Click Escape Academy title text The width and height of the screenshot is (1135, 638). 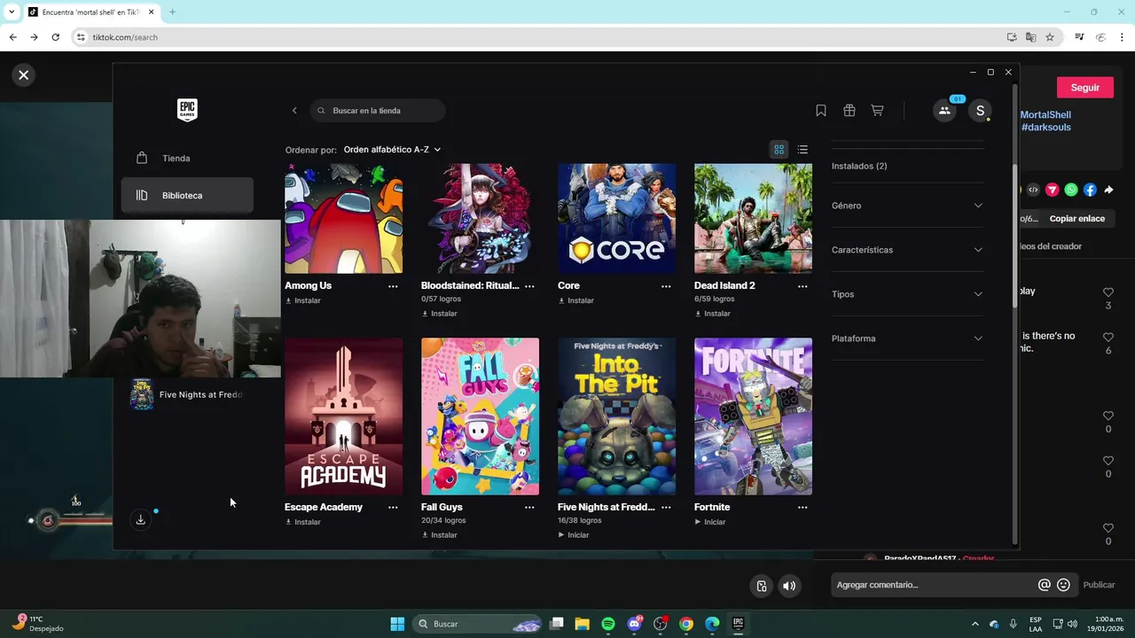point(324,508)
